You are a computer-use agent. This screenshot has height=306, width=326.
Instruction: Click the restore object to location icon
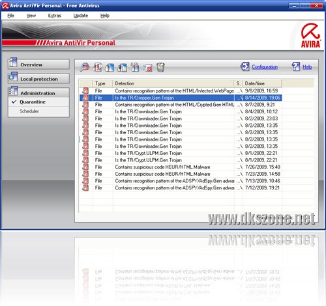click(x=123, y=68)
